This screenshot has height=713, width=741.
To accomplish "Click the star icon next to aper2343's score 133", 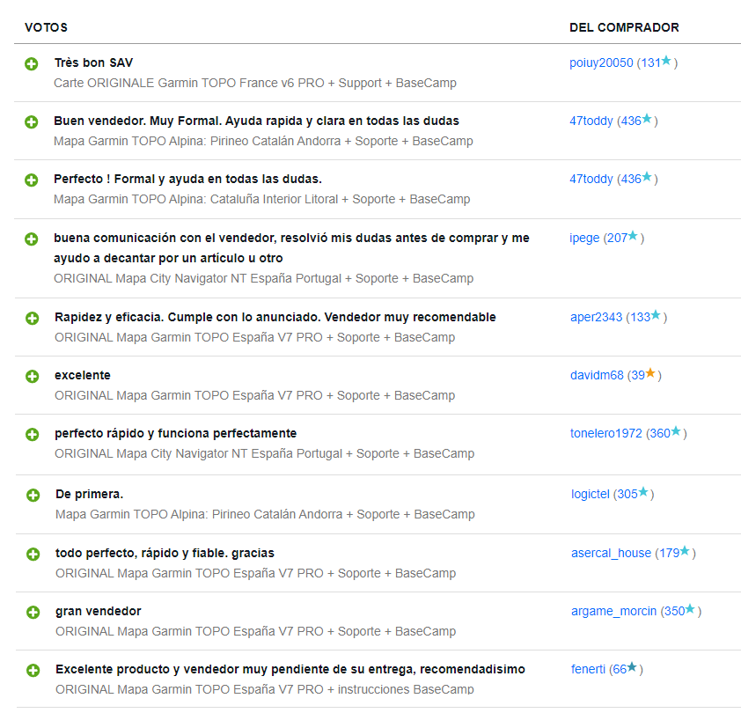I will pos(656,315).
